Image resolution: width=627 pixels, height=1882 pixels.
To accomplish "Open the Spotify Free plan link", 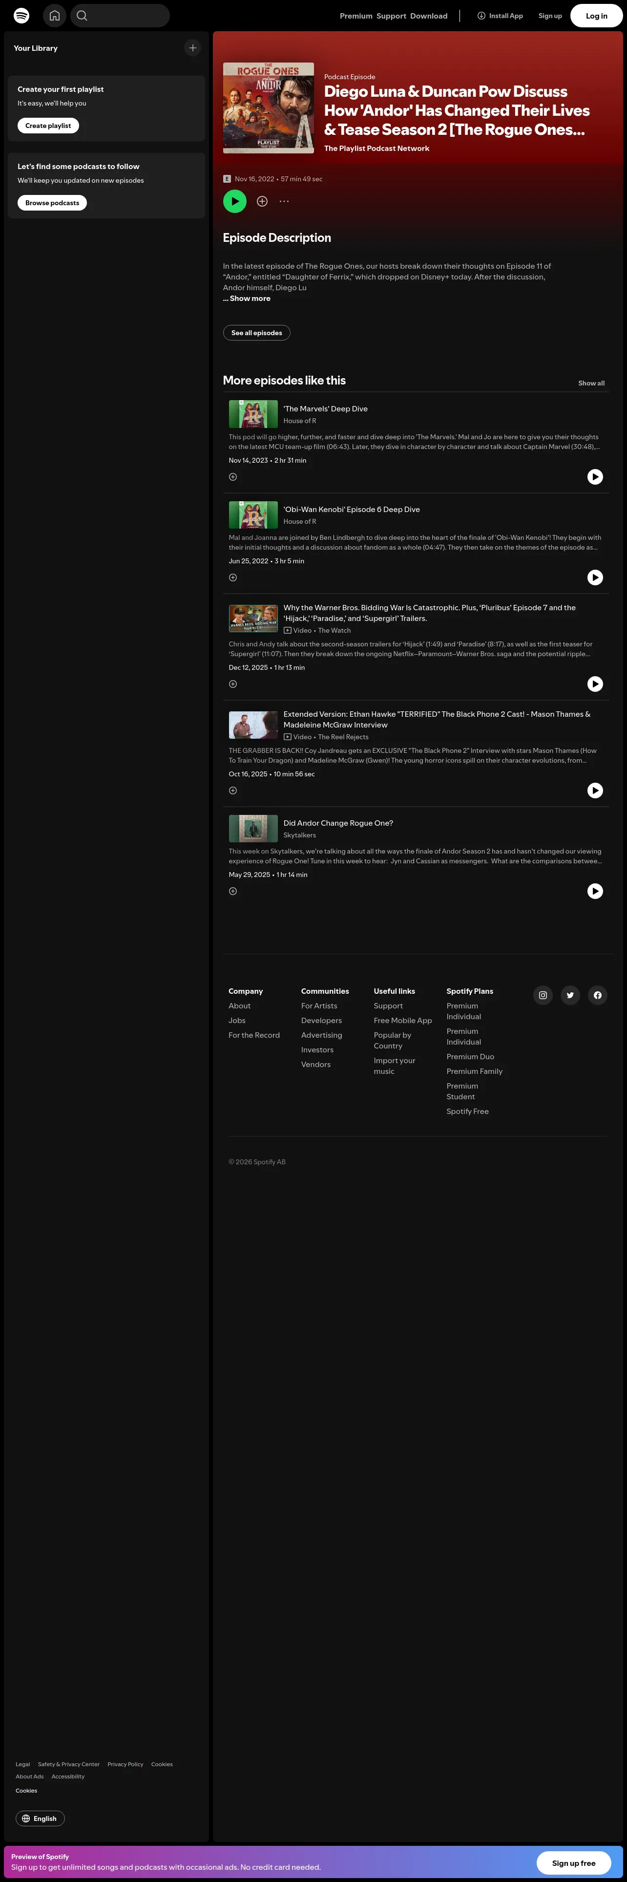I will (468, 1111).
